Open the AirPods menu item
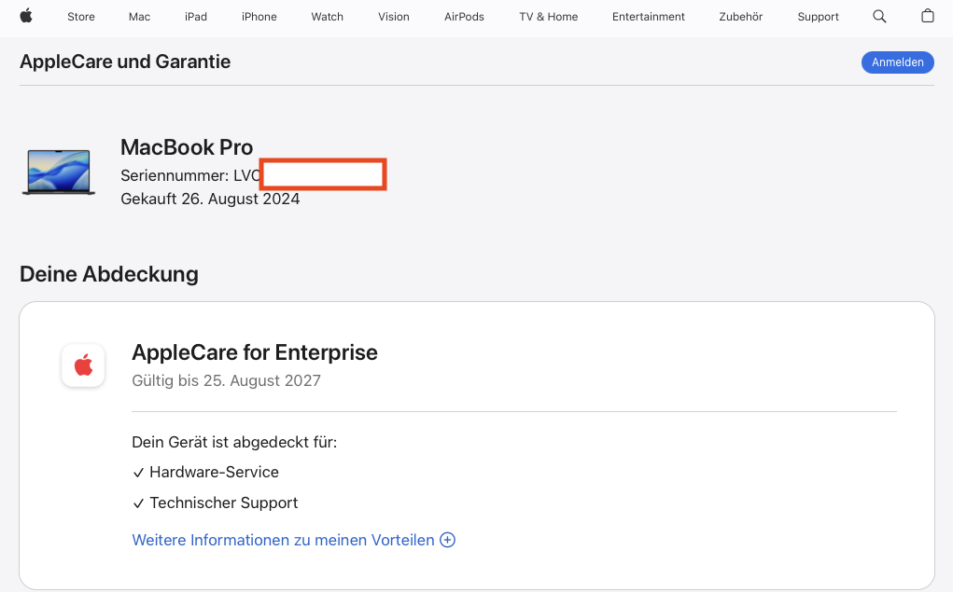The height and width of the screenshot is (592, 953). click(464, 17)
